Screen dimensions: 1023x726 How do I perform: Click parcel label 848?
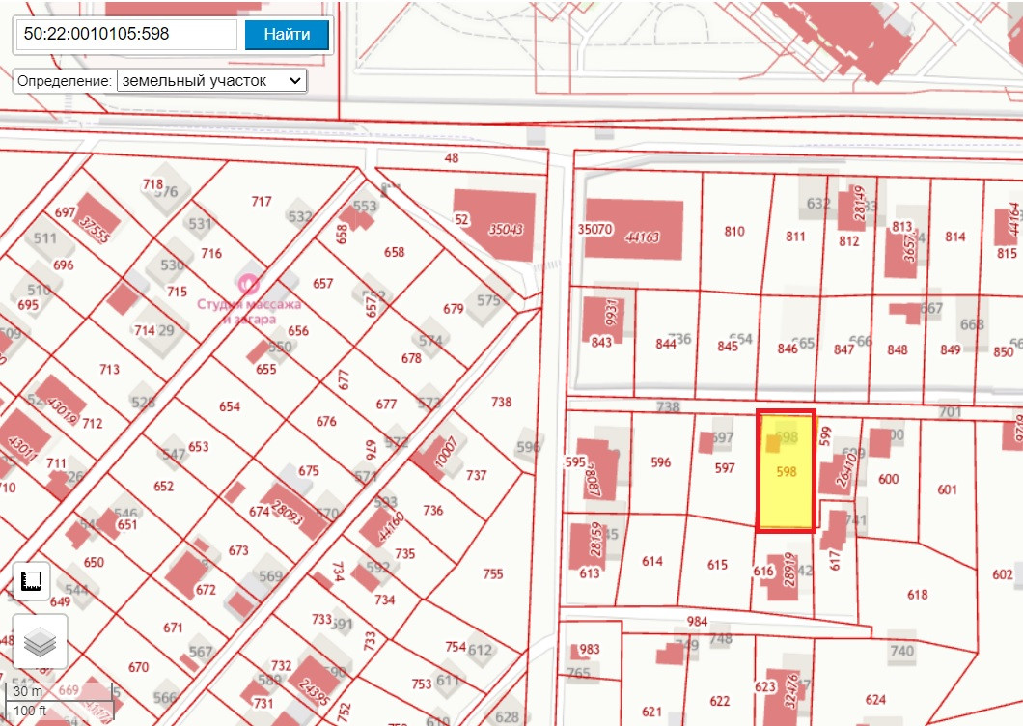point(898,349)
